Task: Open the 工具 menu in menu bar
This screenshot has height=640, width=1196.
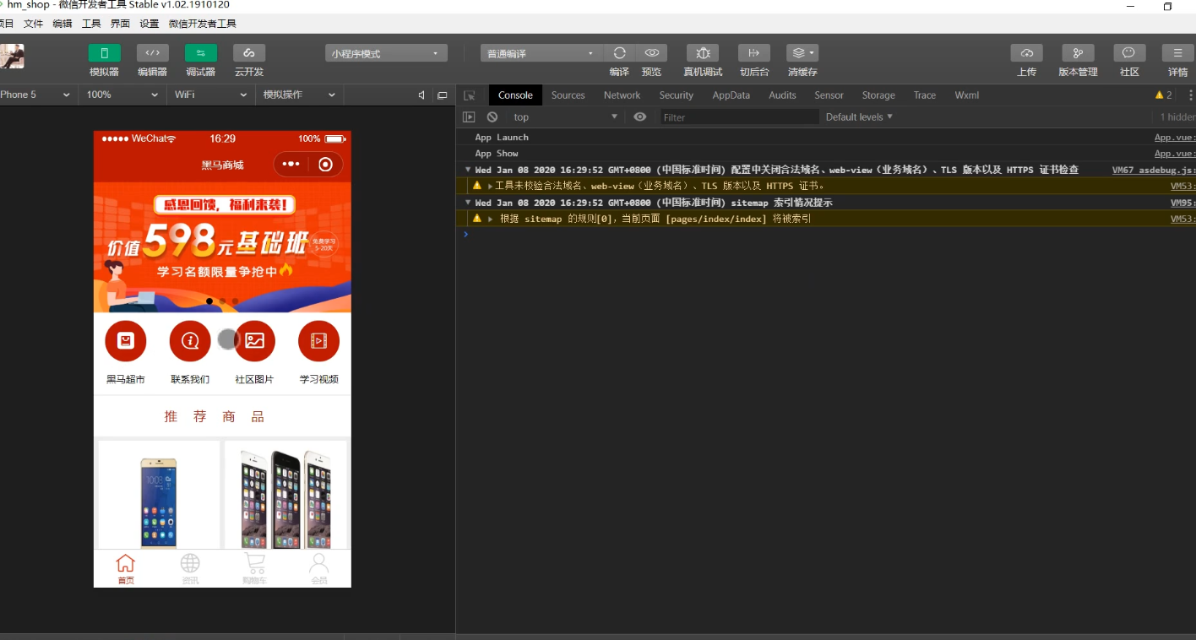Action: click(x=91, y=24)
